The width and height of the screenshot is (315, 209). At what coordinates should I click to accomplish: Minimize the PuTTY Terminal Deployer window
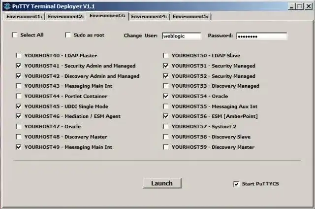291,6
